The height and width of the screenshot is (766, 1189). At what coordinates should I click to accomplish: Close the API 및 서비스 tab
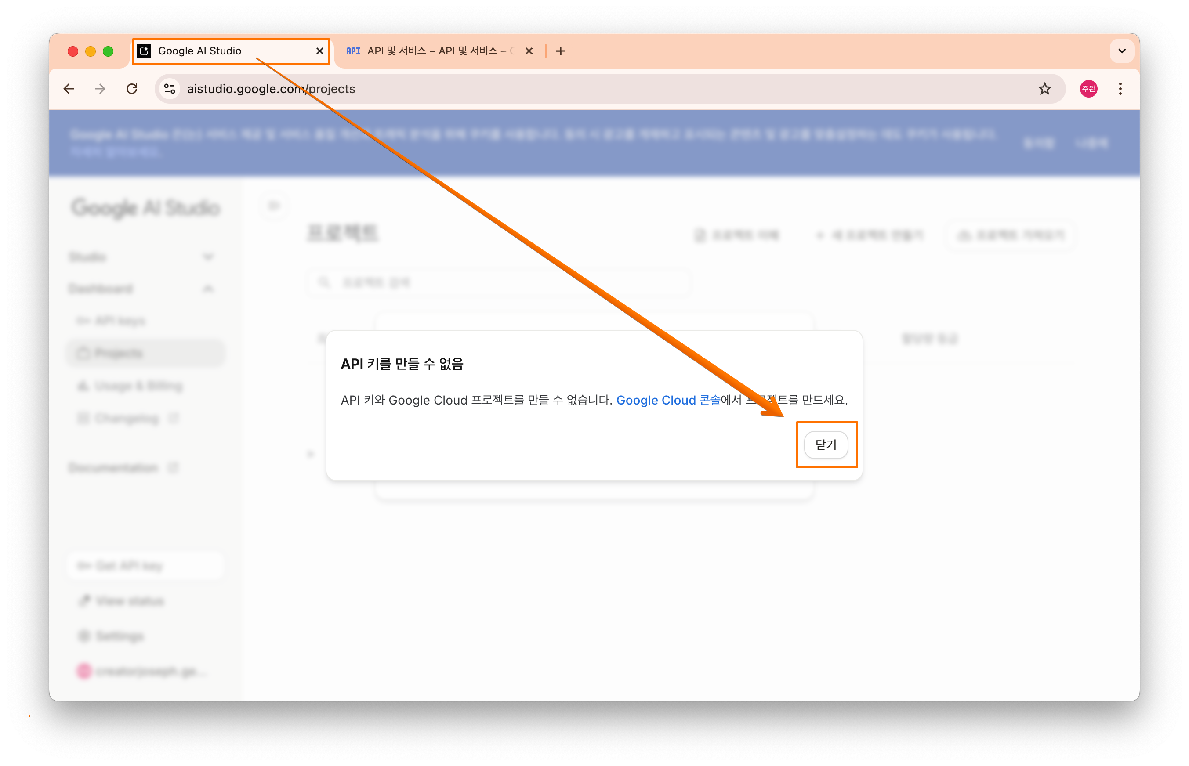[529, 51]
